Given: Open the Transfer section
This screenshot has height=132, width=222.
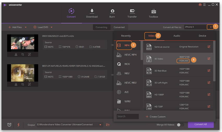Looking at the screenshot, I should tap(132, 13).
